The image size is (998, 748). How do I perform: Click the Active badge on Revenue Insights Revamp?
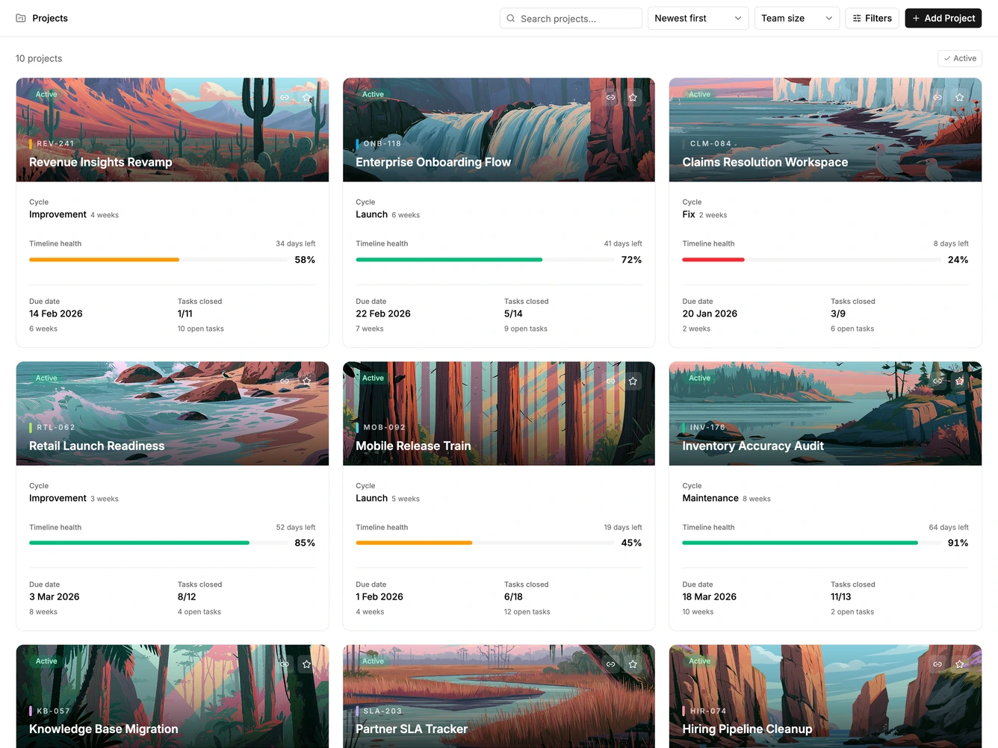pyautogui.click(x=46, y=94)
